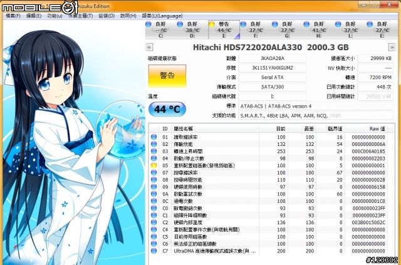
Task: Select row 05 重新配置磁區數
Action: [268, 165]
